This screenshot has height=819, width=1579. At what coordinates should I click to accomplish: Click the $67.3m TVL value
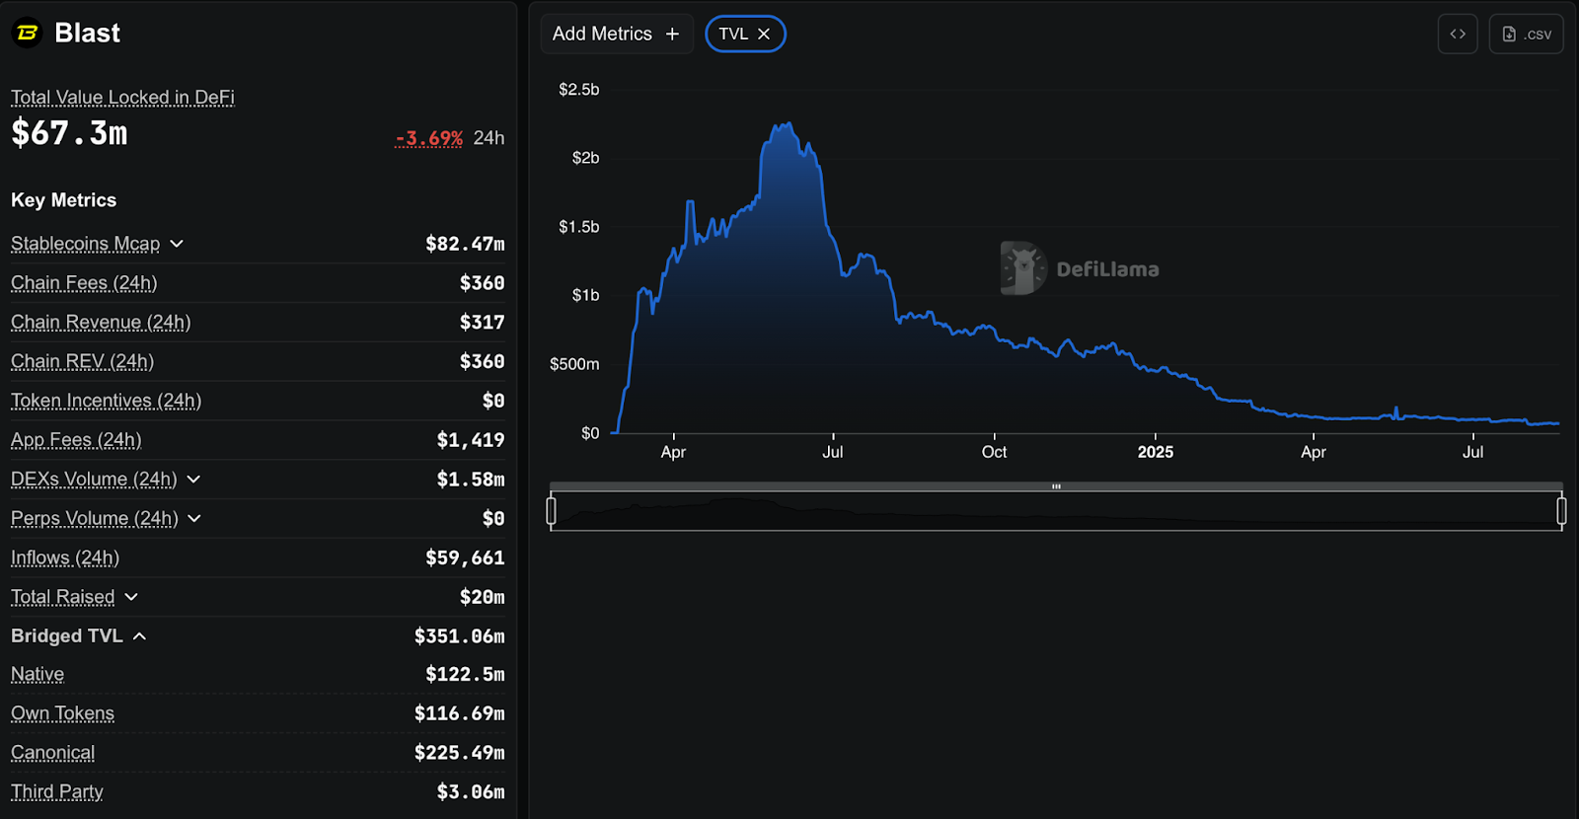click(x=69, y=133)
